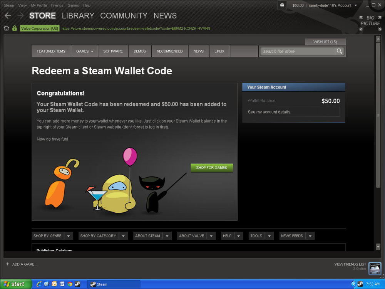Viewport: 385px width, 289px height.
Task: Switch to the STORE section
Action: point(42,16)
